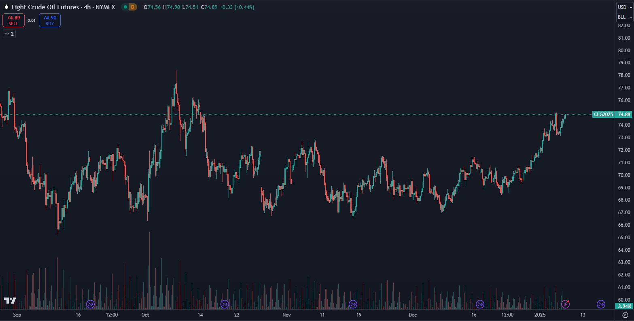The image size is (634, 321).
Task: Click the crude oil drop symbol logo
Action: 6,7
